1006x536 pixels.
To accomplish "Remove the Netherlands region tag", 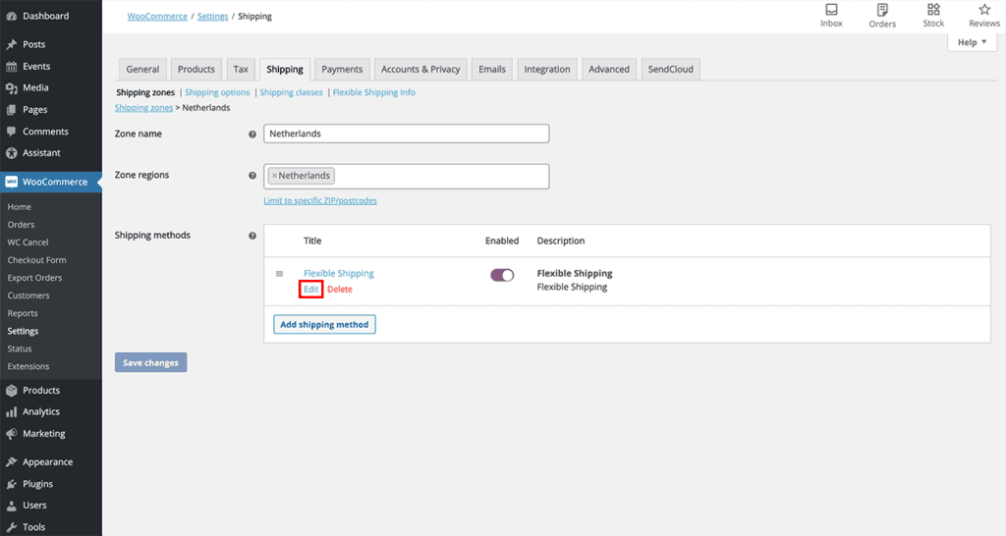I will tap(274, 176).
